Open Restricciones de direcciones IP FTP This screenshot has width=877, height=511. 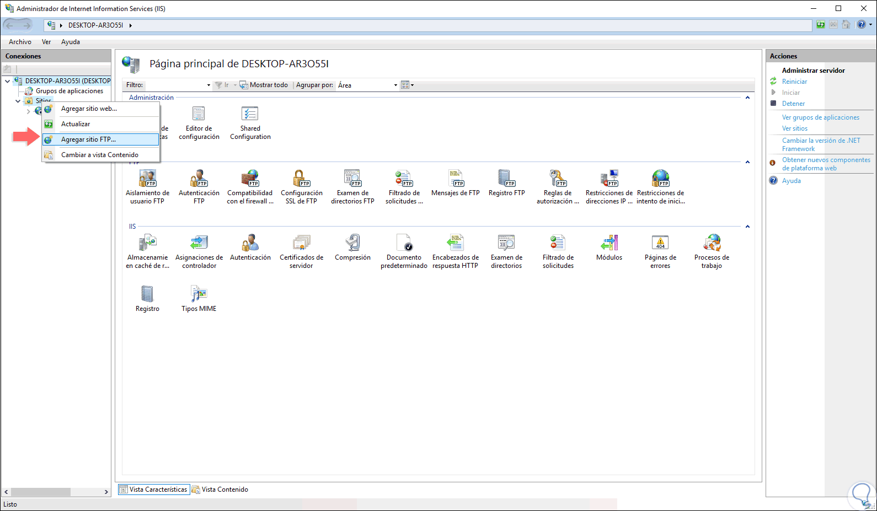click(609, 187)
